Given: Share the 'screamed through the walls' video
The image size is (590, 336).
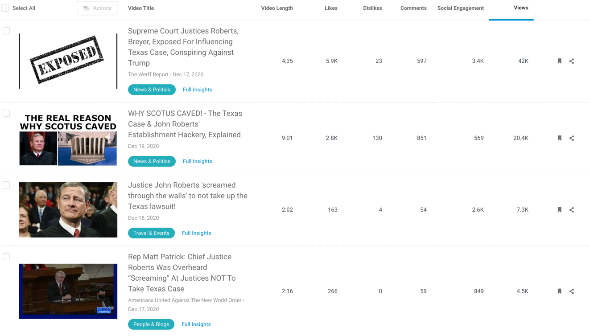Looking at the screenshot, I should [572, 210].
